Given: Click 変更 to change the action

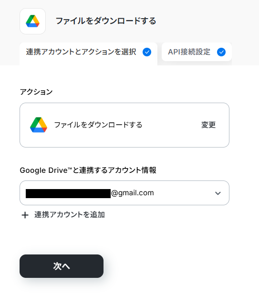Looking at the screenshot, I should [208, 125].
